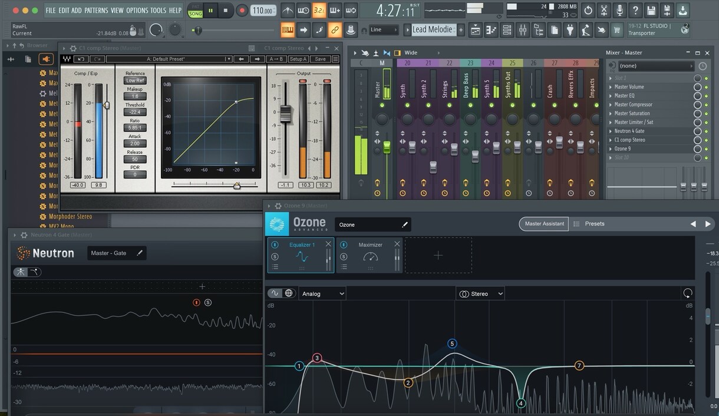Select EQ node 5 in Ozone equalizer
This screenshot has height=416, width=719.
click(452, 344)
